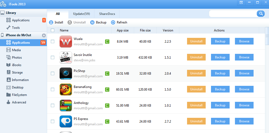Open Desktop section in sidebar
Image resolution: width=269 pixels, height=133 pixels.
[23, 87]
